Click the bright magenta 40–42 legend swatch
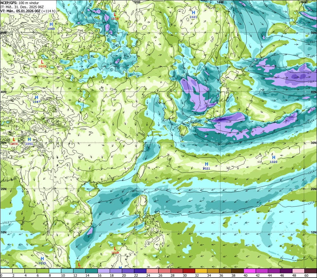Screen dimensions: 317x278 coord(250,271)
